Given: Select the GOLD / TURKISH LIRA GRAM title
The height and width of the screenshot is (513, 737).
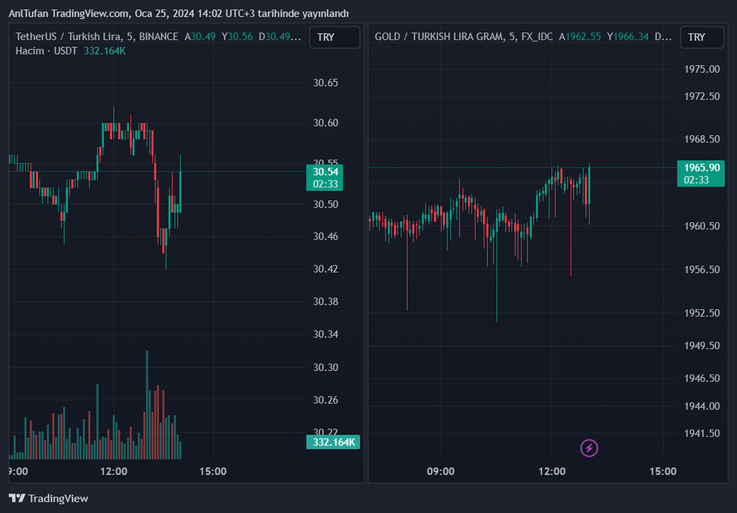Looking at the screenshot, I should click(x=463, y=37).
